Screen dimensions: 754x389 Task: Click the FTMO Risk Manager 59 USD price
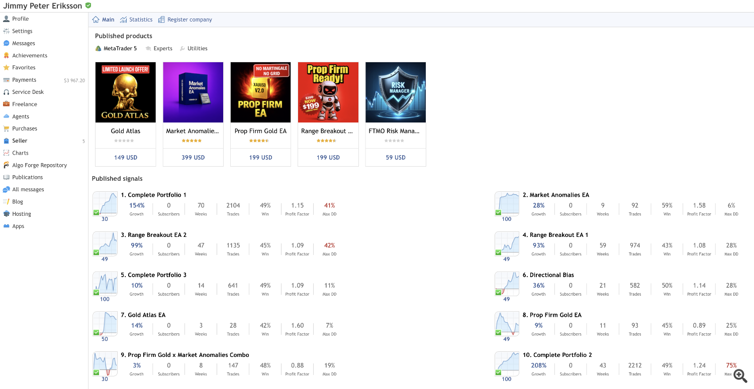[396, 158]
